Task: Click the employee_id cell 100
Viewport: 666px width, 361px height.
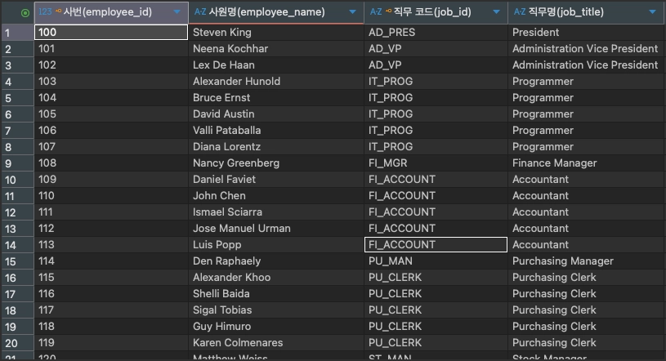Action: pyautogui.click(x=111, y=33)
